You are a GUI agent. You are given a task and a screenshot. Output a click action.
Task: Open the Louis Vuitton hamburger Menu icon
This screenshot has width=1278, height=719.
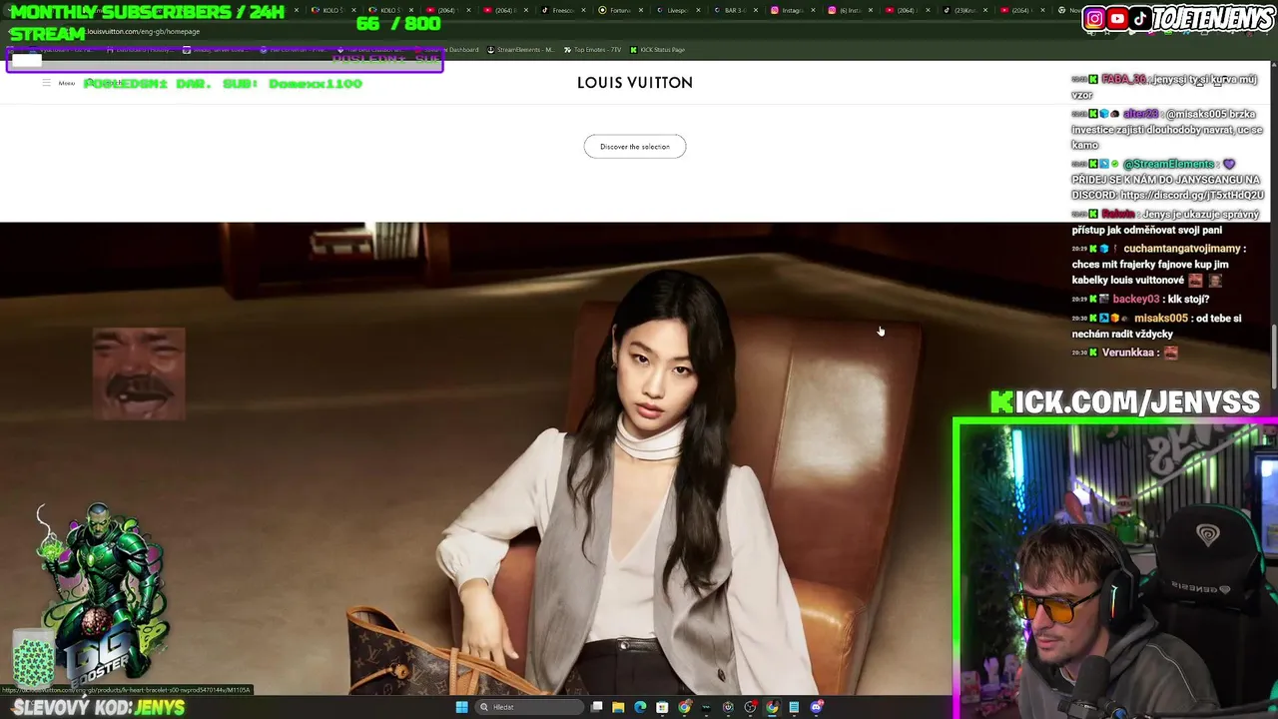pos(46,83)
